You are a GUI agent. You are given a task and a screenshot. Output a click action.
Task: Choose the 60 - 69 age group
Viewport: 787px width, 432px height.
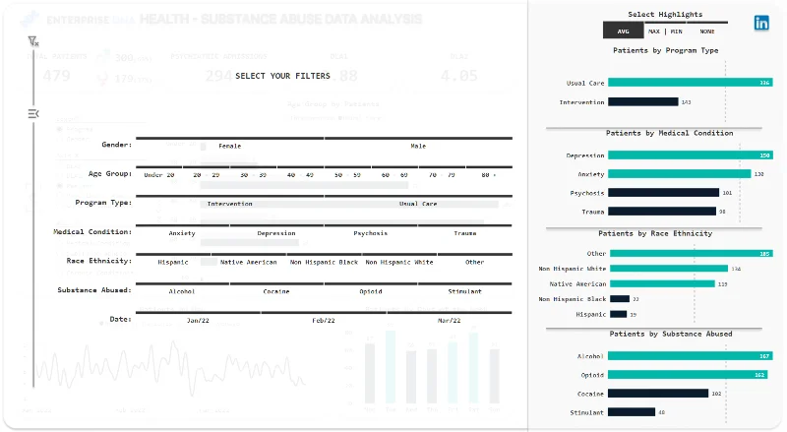point(394,175)
